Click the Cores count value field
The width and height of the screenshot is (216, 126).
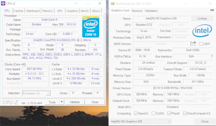[x=73, y=93]
